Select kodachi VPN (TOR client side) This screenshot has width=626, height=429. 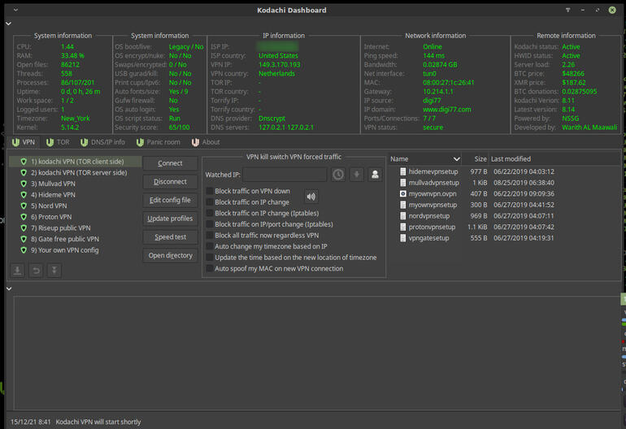coord(75,162)
